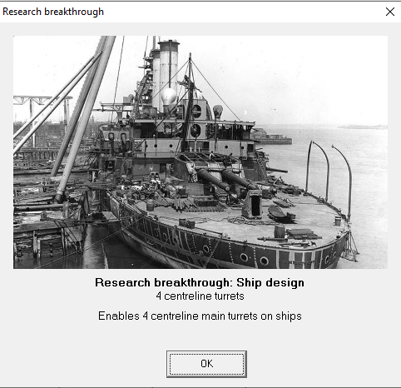
Task: Click the barrel standing on the deck
Action: tap(280, 231)
